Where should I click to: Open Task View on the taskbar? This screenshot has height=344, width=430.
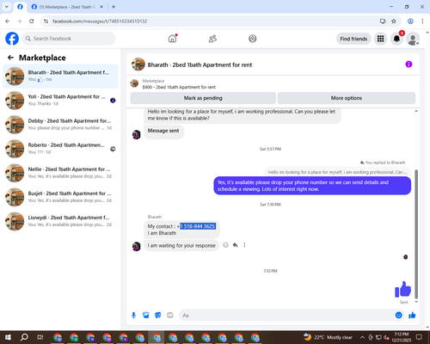[x=40, y=337]
